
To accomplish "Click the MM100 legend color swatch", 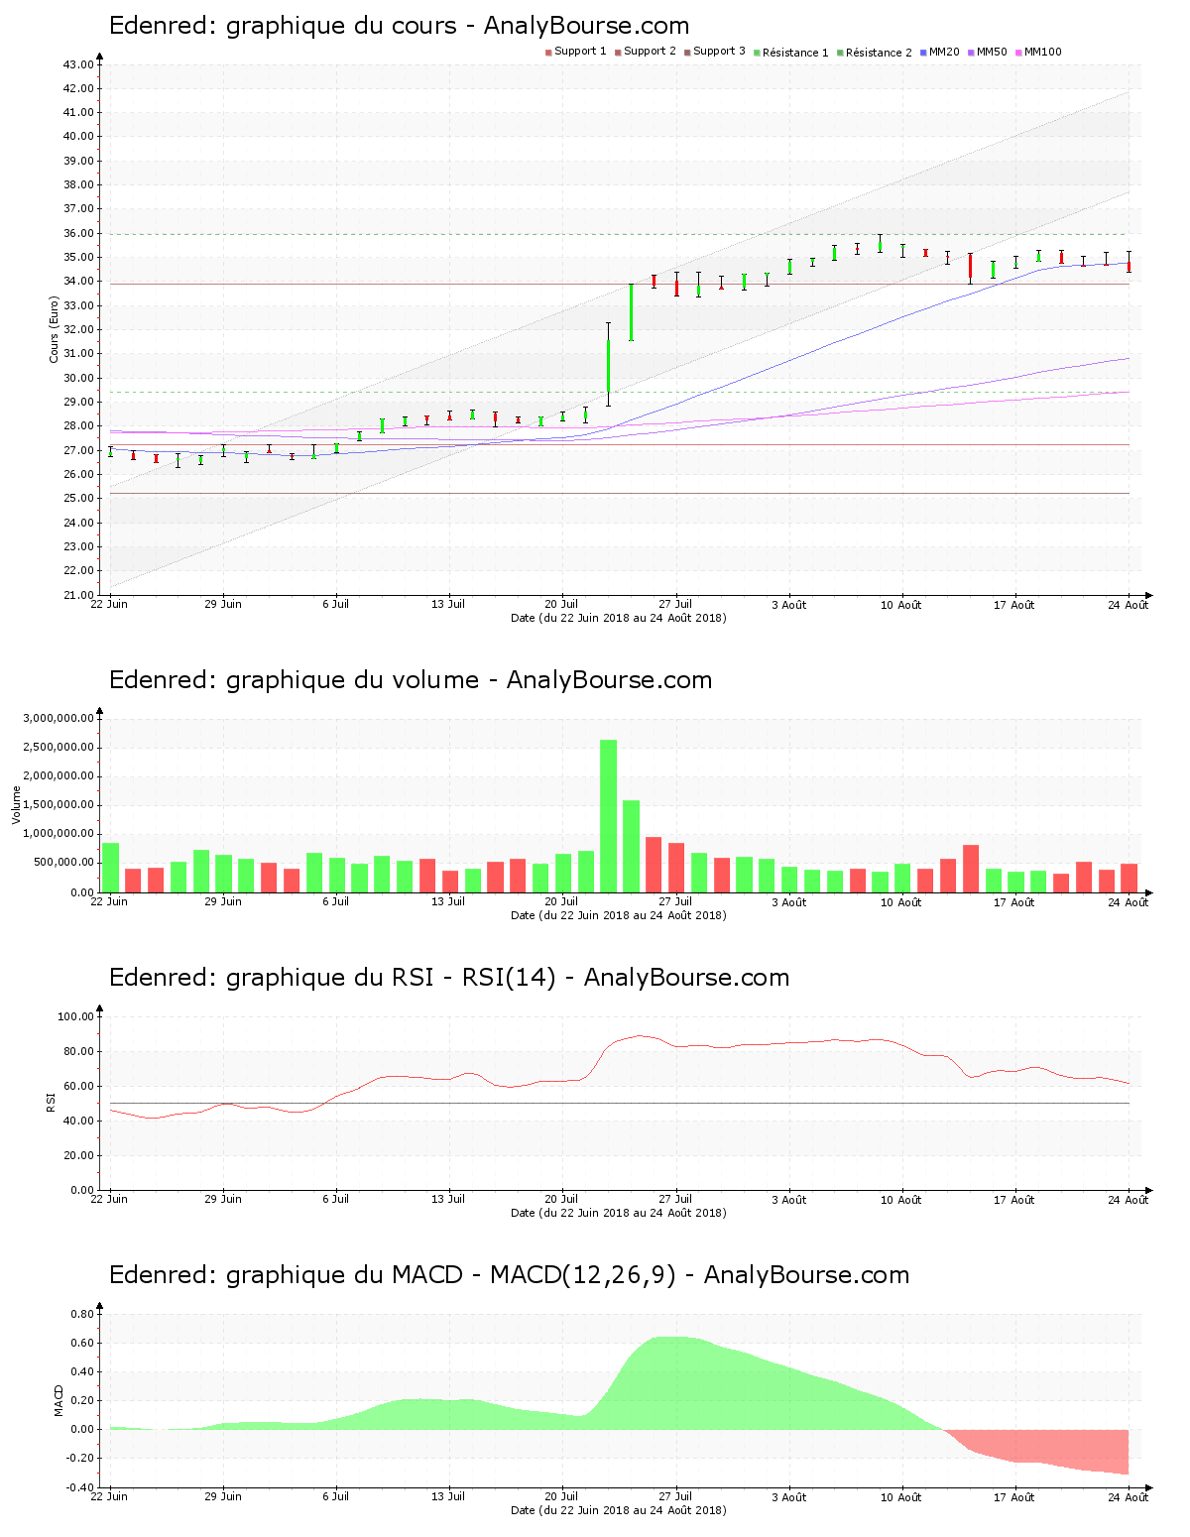I will point(1018,53).
